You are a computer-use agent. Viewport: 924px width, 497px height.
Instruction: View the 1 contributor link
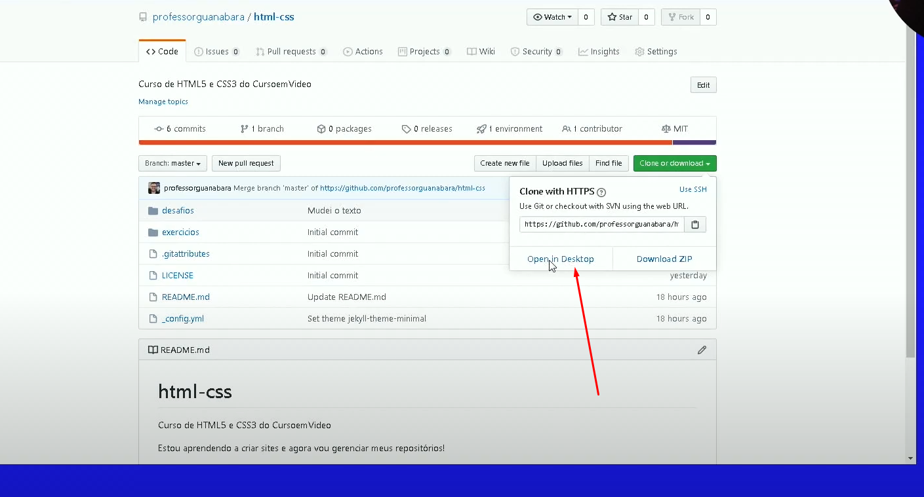tap(592, 129)
